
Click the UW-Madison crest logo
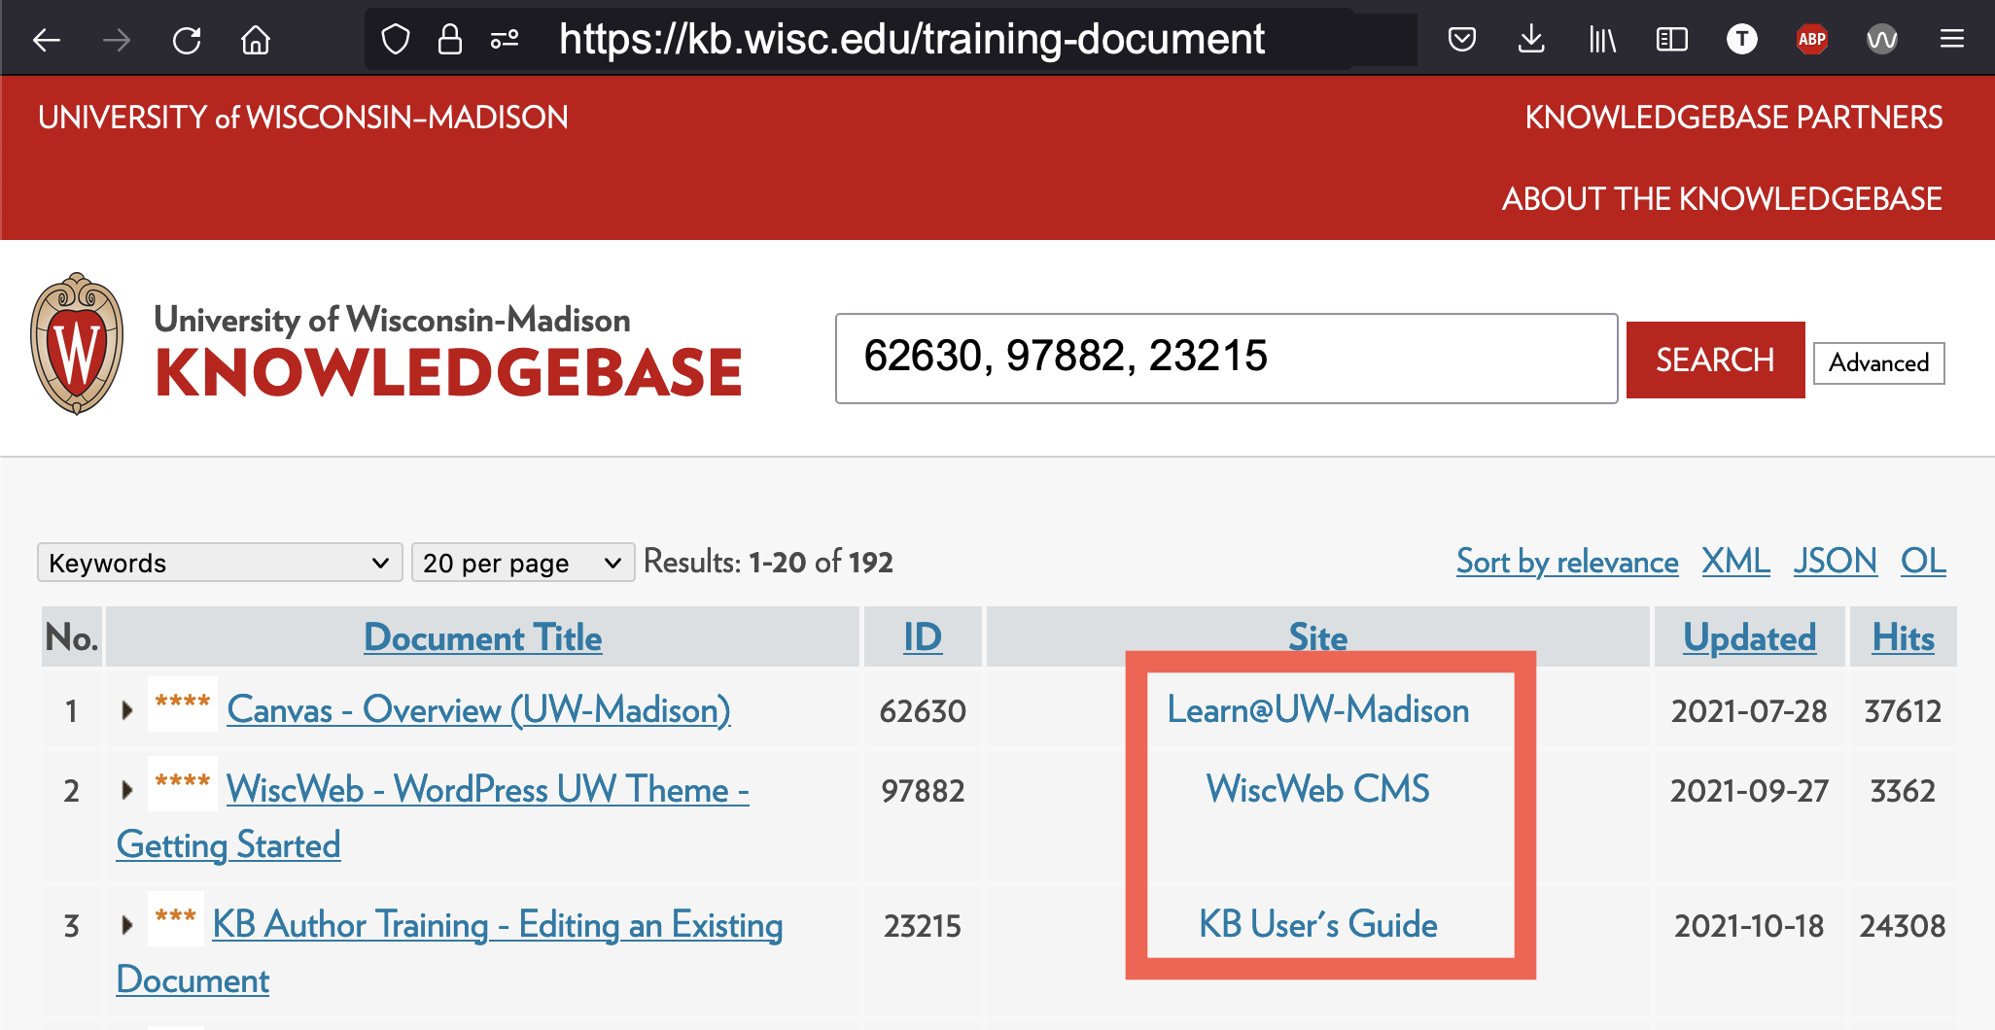point(77,344)
